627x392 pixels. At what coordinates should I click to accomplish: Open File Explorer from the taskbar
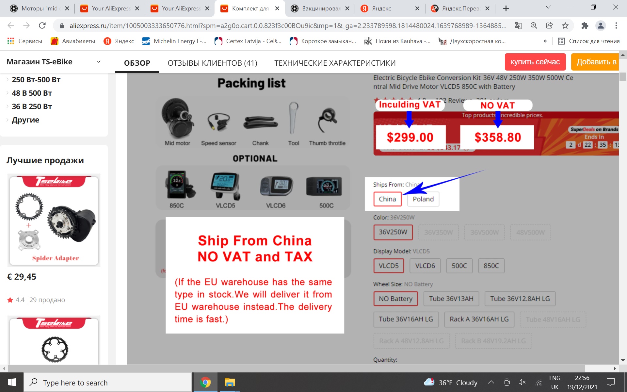[230, 382]
